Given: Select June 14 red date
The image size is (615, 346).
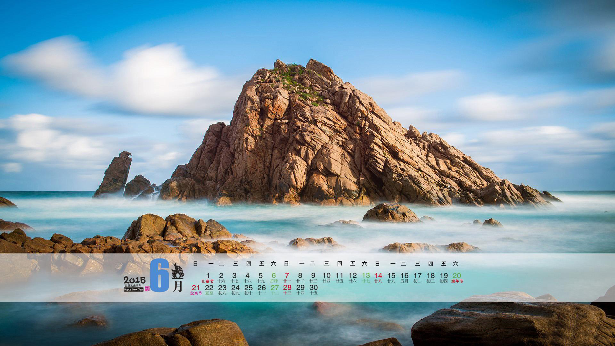Looking at the screenshot, I should [378, 276].
